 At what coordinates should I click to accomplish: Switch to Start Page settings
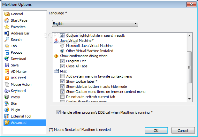click(19, 20)
